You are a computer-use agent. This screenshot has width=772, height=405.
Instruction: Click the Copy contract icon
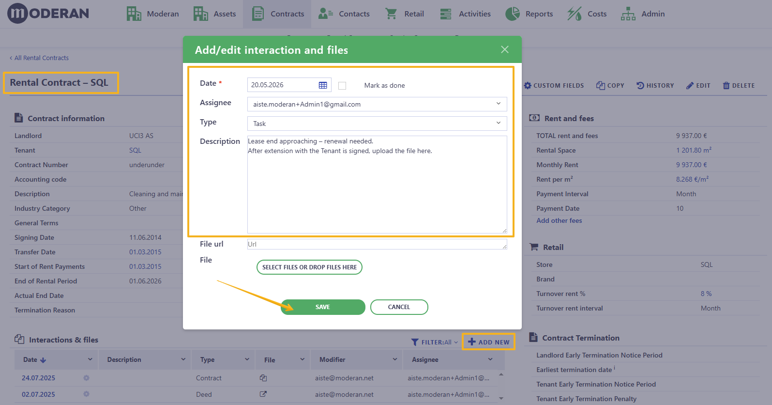click(600, 85)
